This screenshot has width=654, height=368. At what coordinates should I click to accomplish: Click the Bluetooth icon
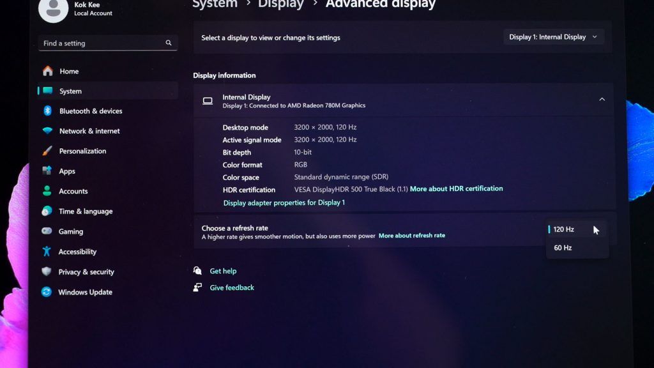[x=47, y=111]
